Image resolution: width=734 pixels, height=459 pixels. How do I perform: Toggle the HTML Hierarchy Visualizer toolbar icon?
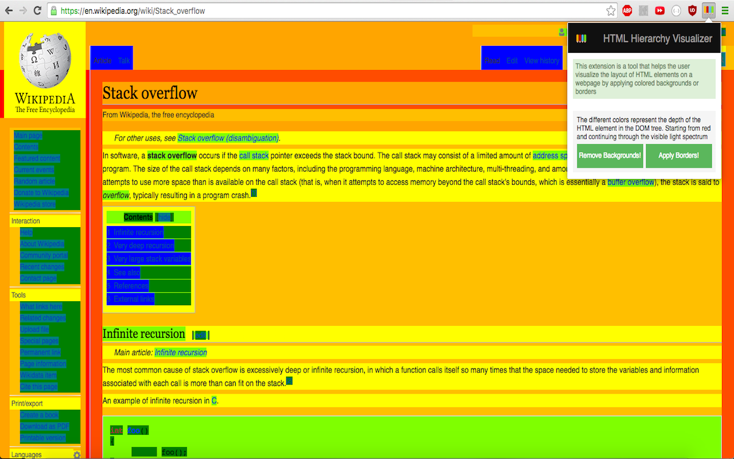pos(709,10)
